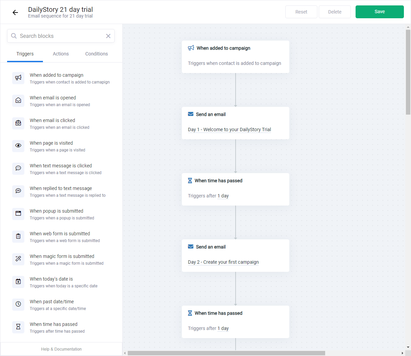Screen dimensions: 411x356
Task: Click the Reset button
Action: point(301,12)
